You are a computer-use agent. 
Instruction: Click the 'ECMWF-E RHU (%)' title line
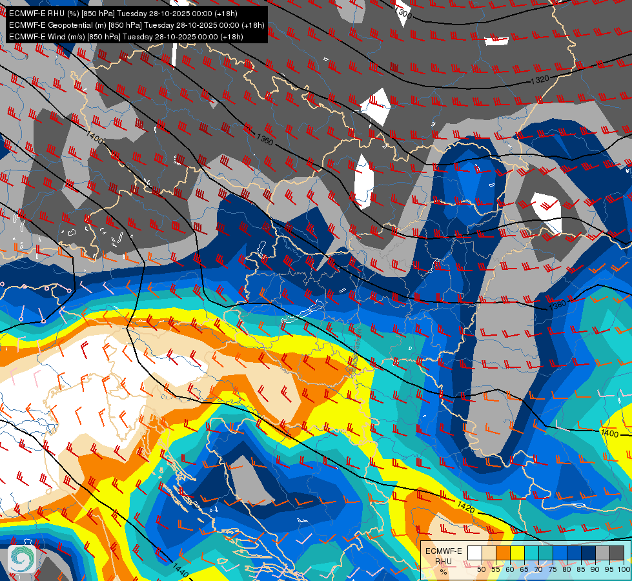(123, 14)
